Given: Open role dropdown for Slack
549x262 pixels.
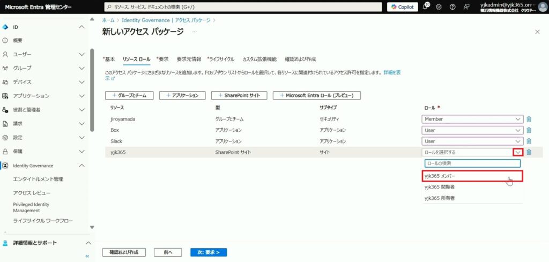Looking at the screenshot, I should [x=473, y=141].
